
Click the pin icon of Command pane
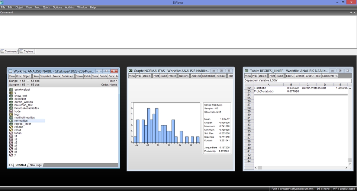pyautogui.click(x=351, y=13)
